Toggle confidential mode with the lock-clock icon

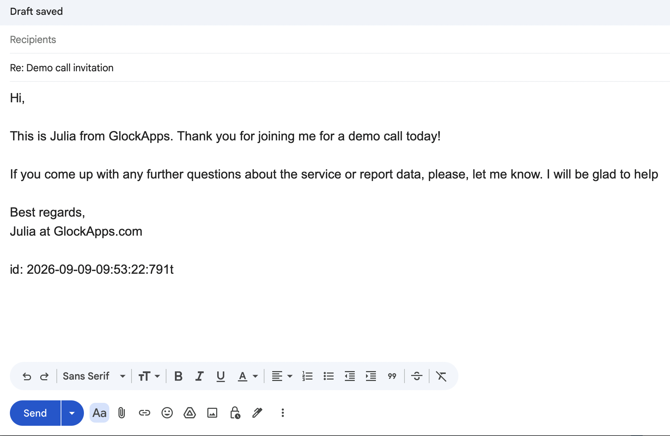[235, 413]
